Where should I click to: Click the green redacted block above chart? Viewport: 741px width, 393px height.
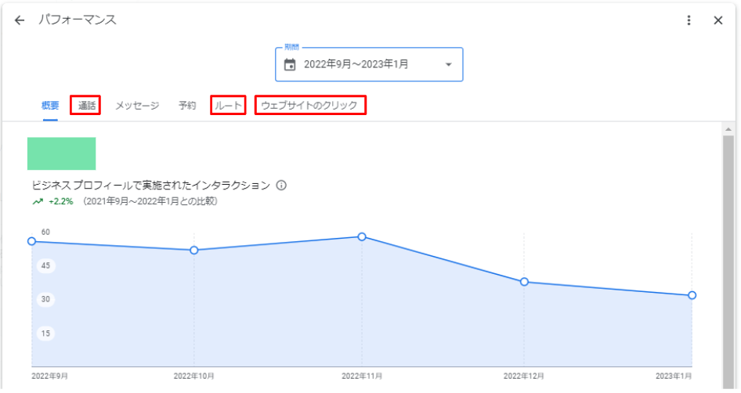(x=61, y=153)
